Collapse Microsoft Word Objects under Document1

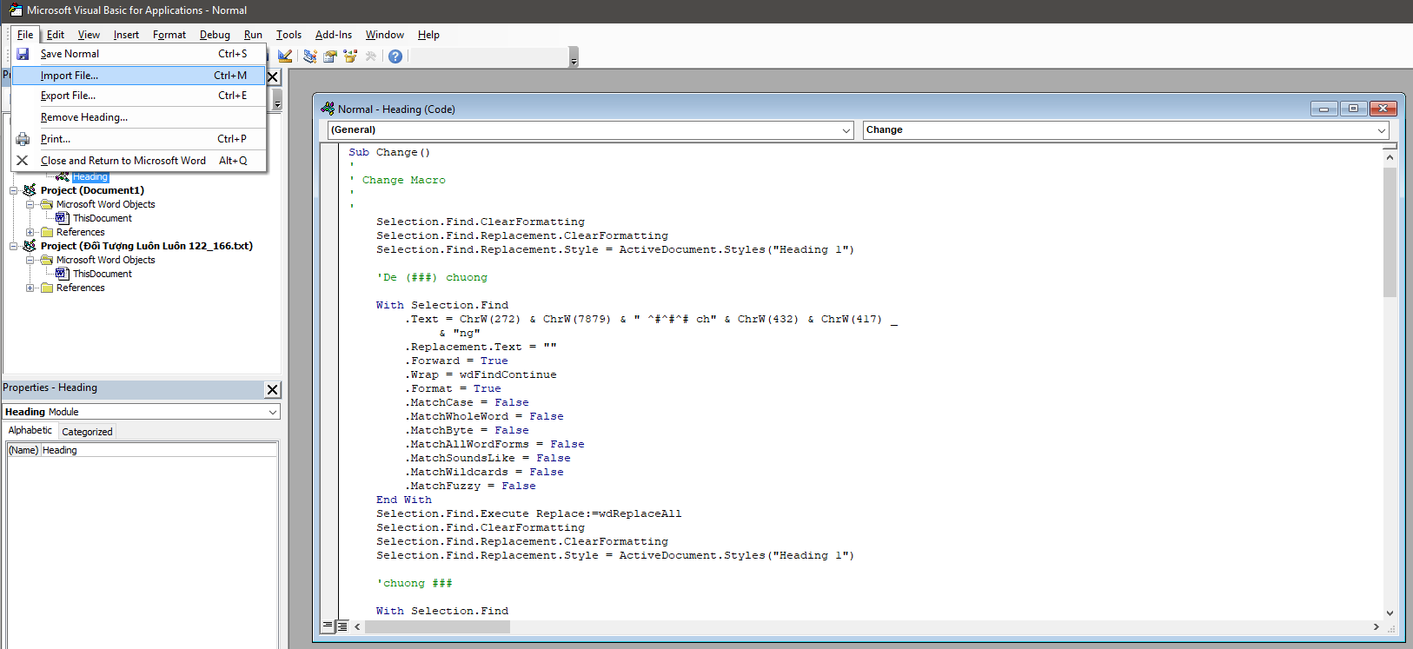(30, 204)
